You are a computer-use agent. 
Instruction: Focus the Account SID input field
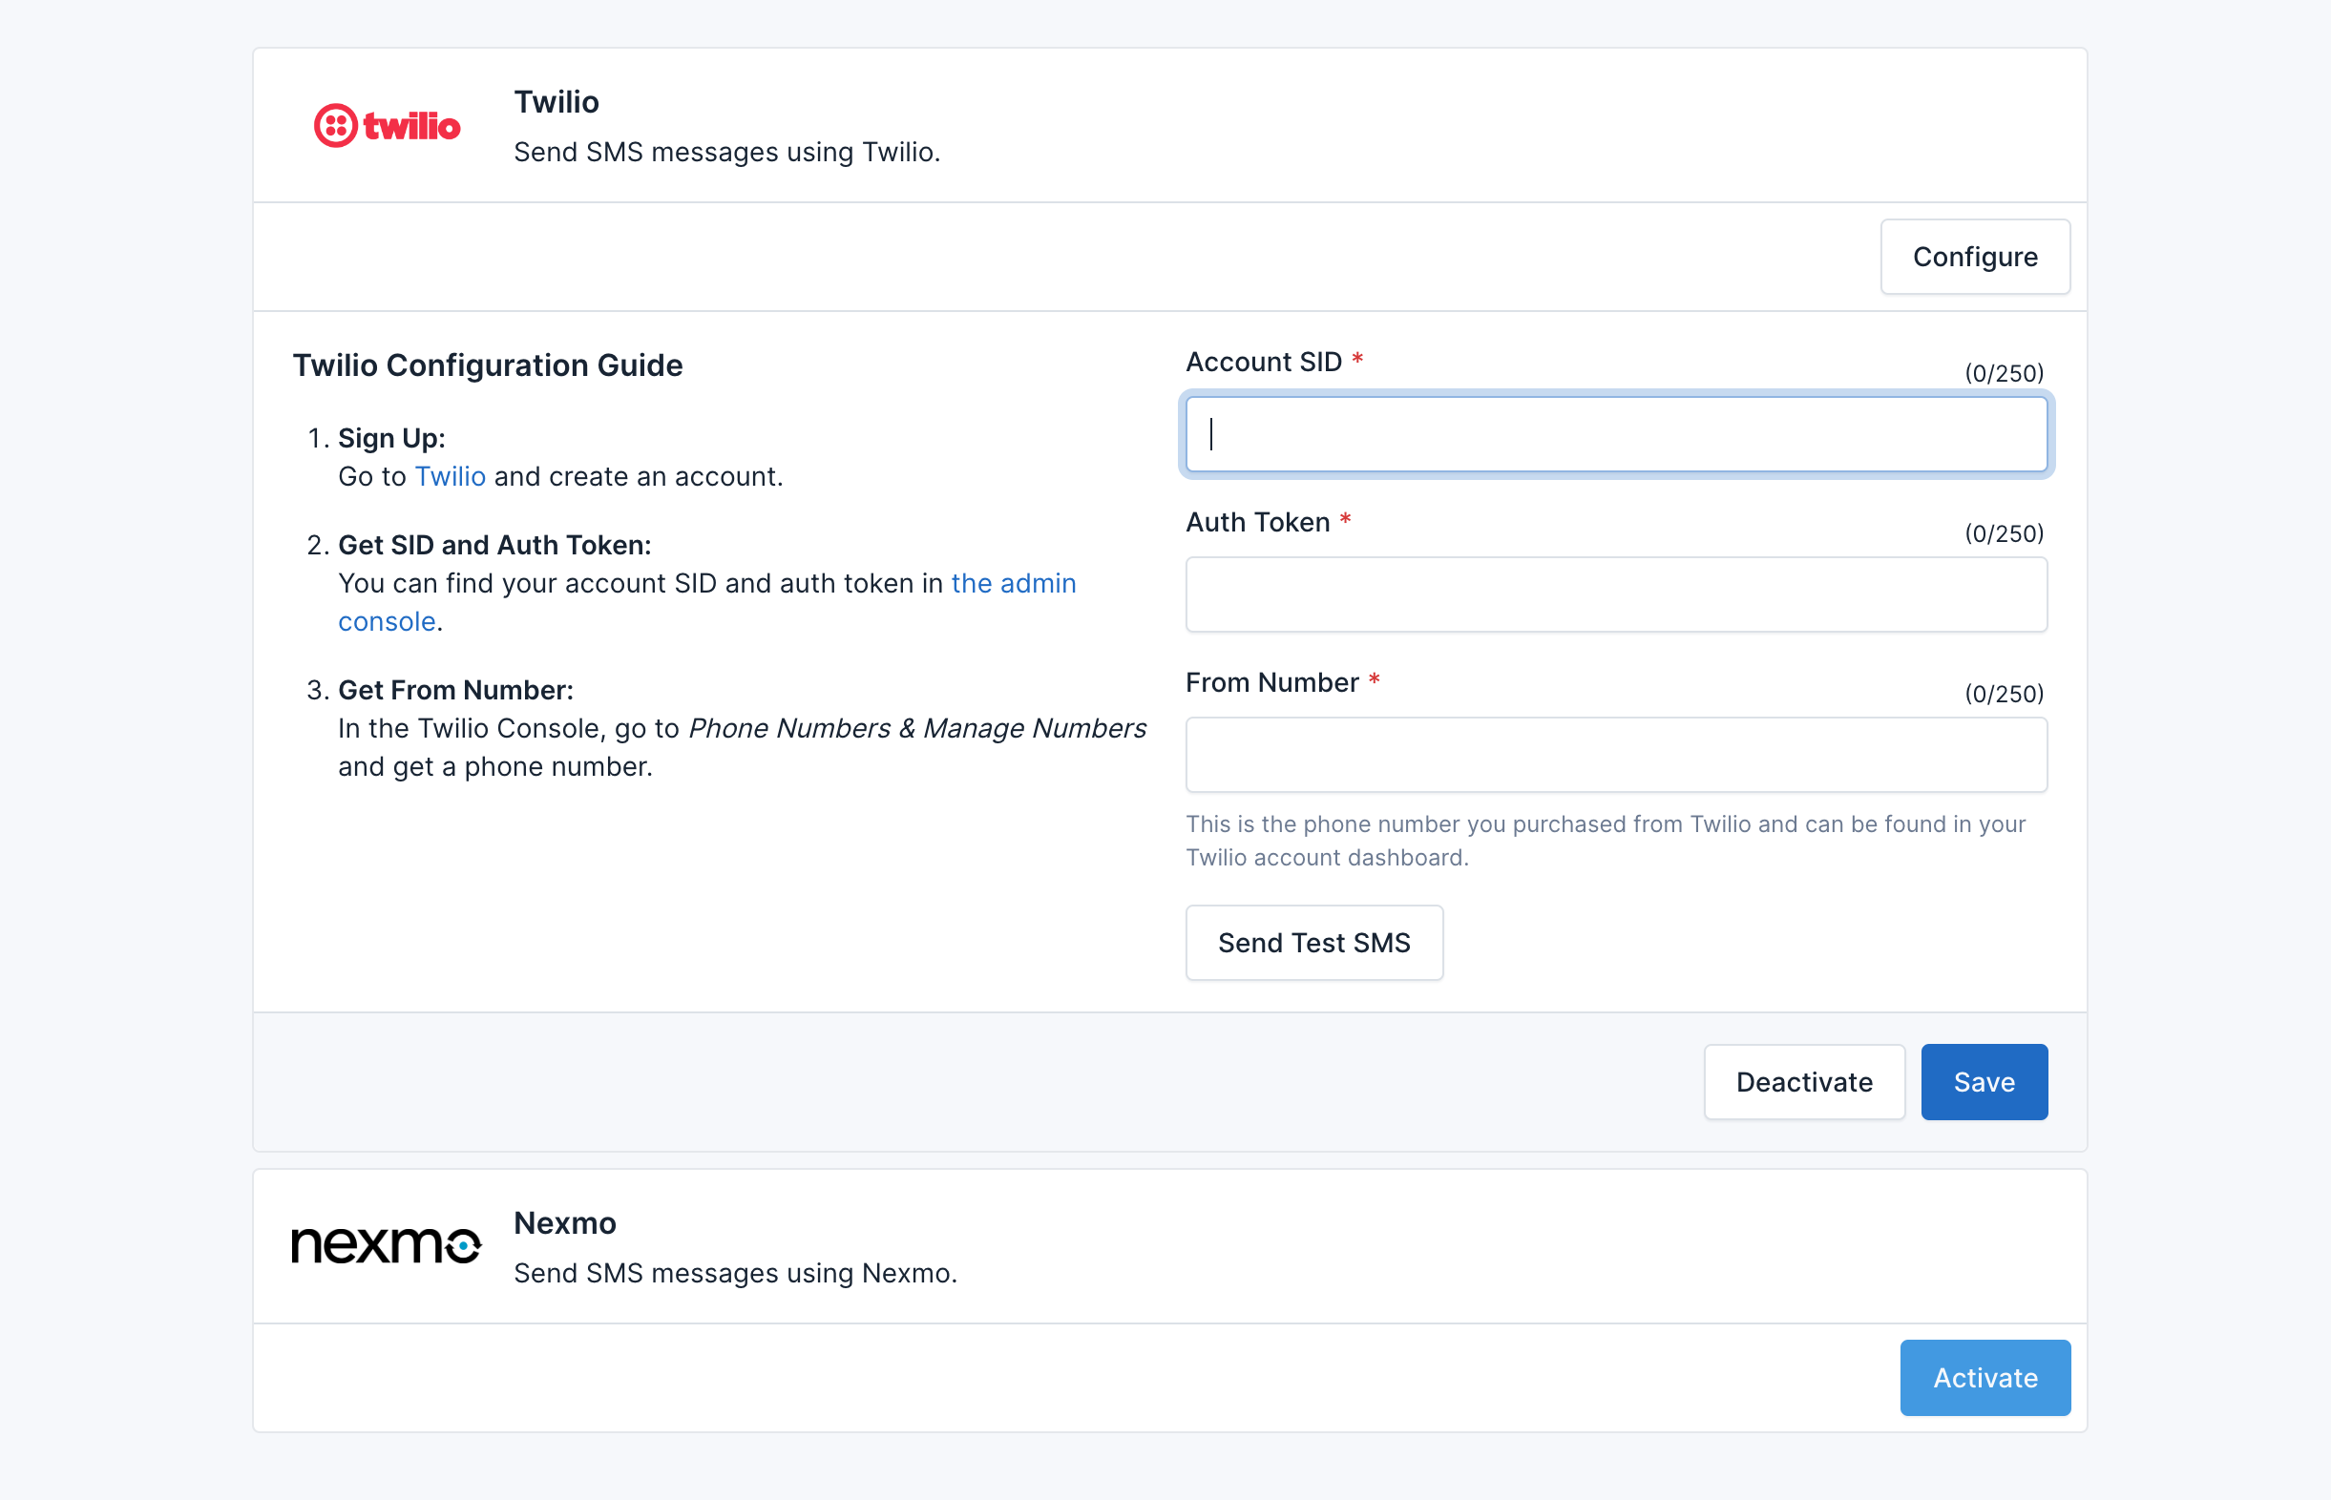(x=1615, y=434)
